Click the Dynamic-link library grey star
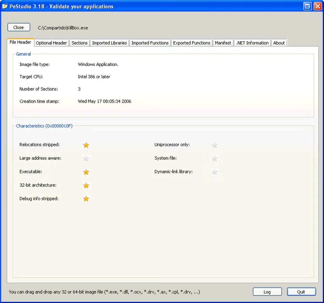Screen dimensions: 324x303 pos(215,172)
